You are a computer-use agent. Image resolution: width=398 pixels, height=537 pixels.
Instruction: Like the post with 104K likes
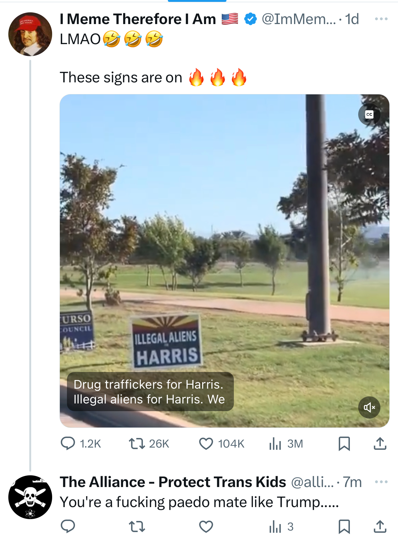point(206,444)
